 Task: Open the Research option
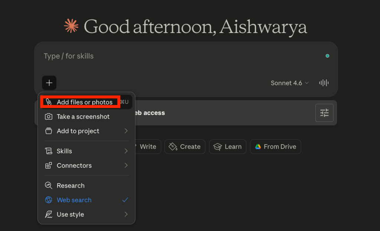pos(86,185)
